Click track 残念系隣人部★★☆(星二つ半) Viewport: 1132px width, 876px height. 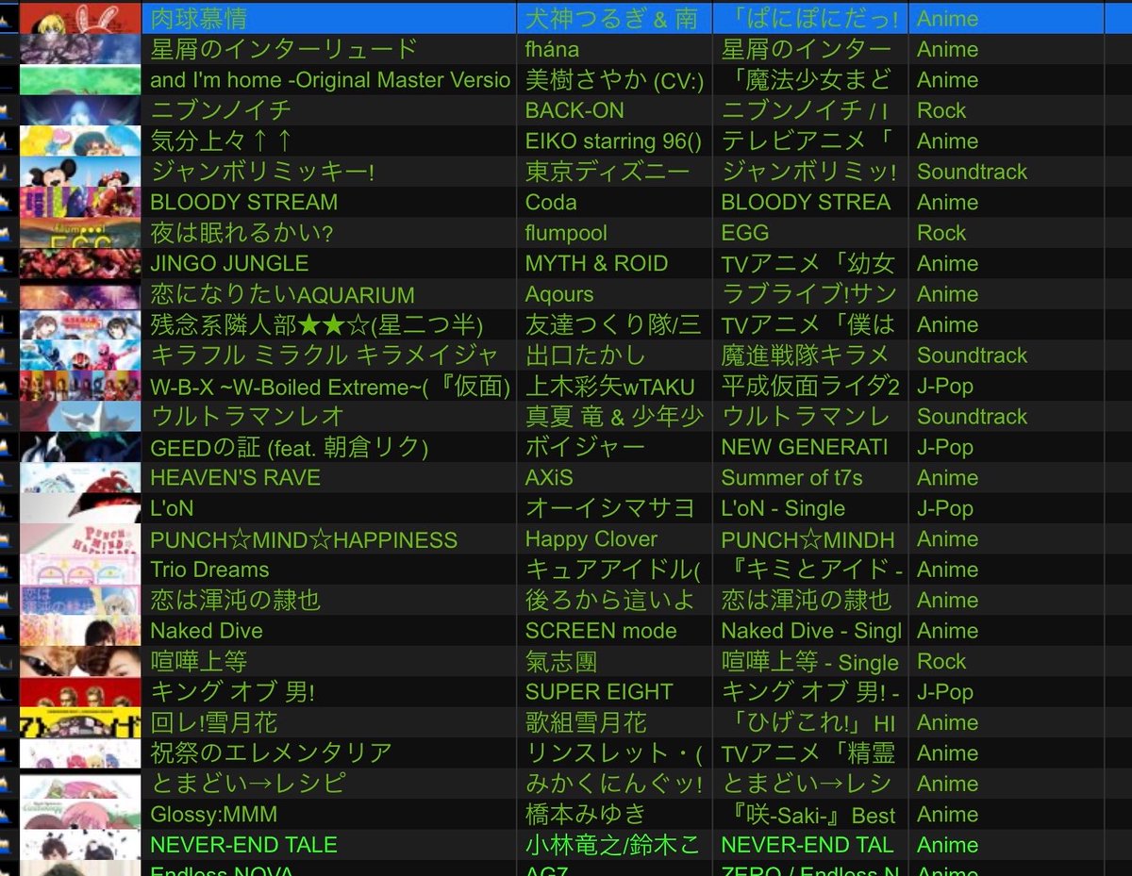(x=316, y=324)
